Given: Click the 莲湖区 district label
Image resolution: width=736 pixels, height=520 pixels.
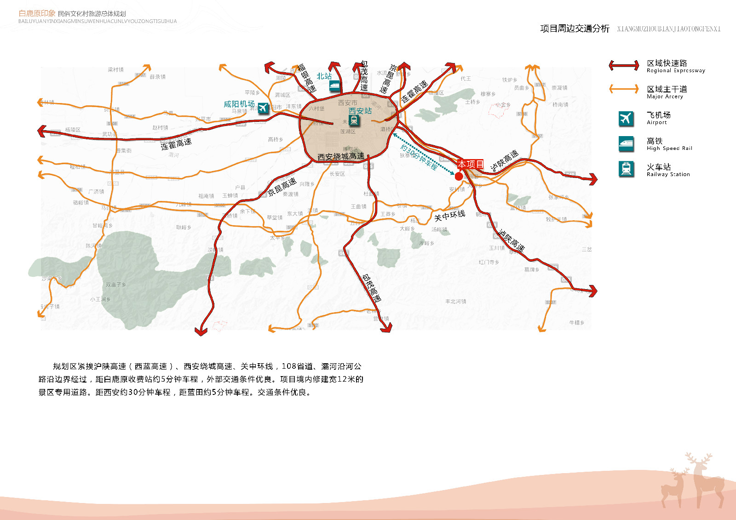Looking at the screenshot, I should pyautogui.click(x=348, y=131).
